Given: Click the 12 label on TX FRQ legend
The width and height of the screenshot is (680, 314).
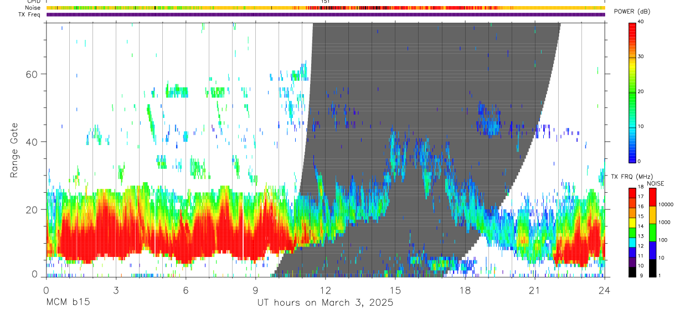Looking at the screenshot, I should pyautogui.click(x=641, y=246).
